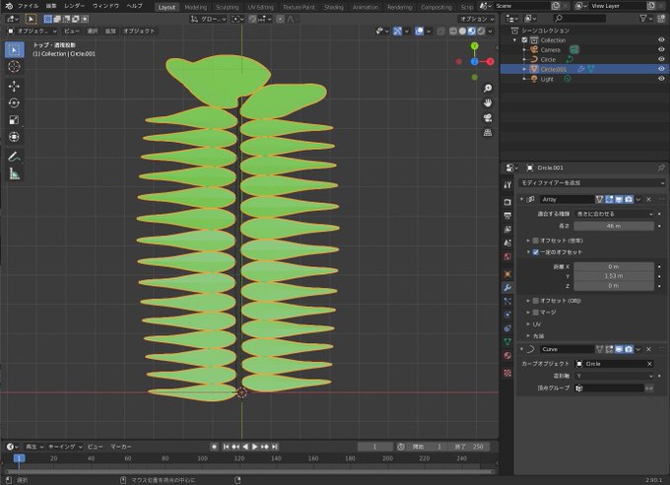
Task: Disable the constant offset (一定のオフセット) checkbox
Action: (x=535, y=252)
